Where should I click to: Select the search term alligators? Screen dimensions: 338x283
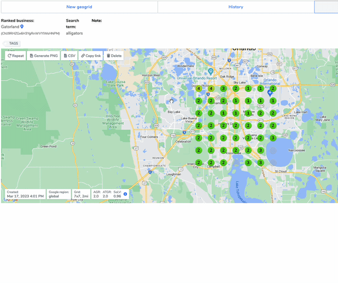pos(74,33)
